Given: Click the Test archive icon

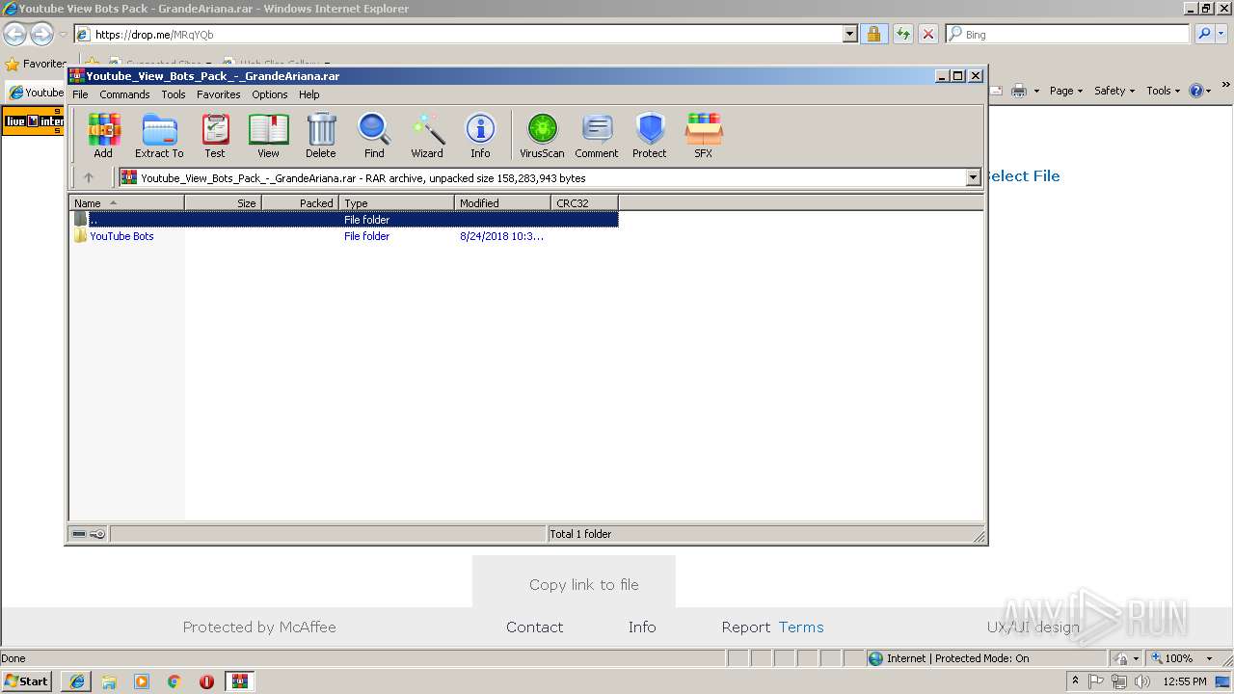Looking at the screenshot, I should pos(215,135).
